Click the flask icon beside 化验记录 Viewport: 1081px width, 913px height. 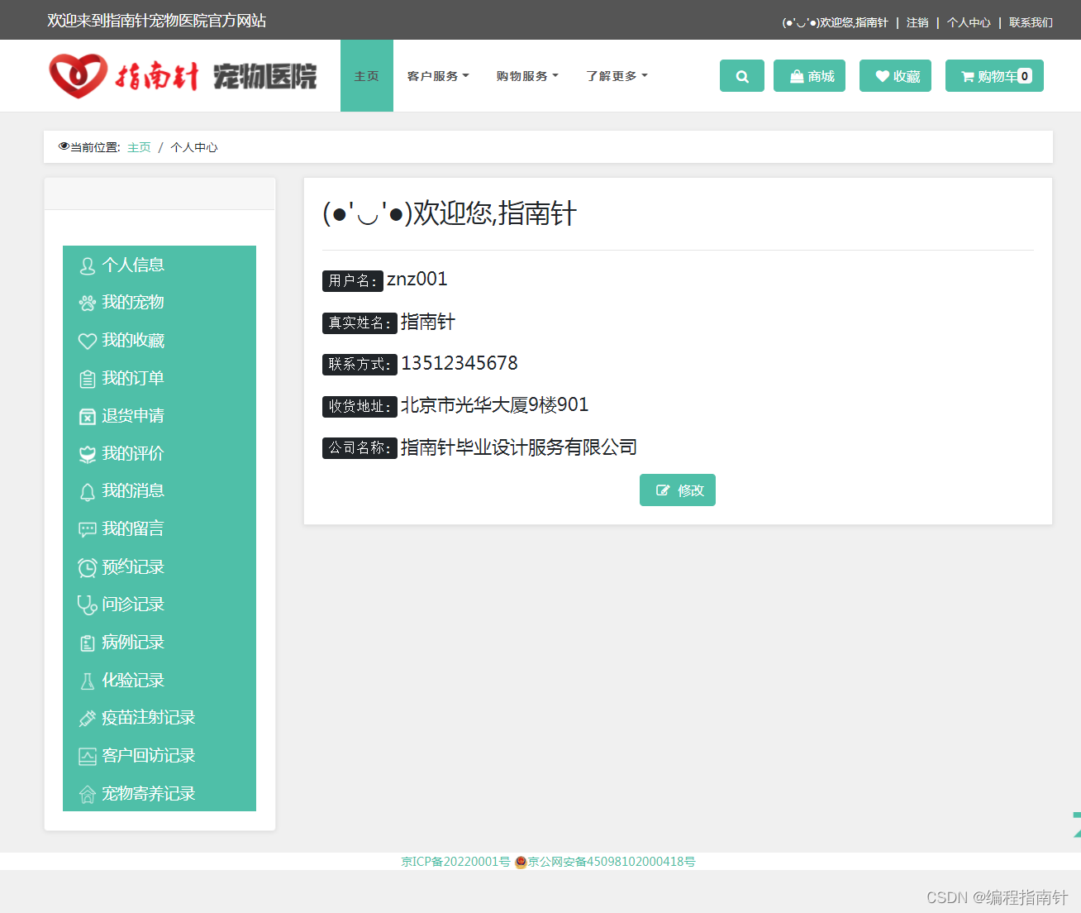pos(88,681)
